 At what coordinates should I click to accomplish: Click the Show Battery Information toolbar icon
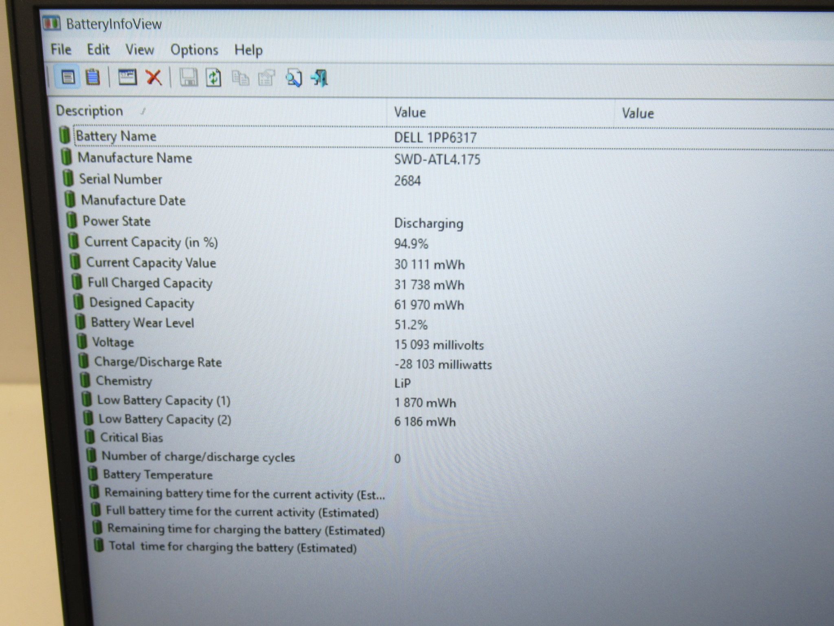point(68,77)
